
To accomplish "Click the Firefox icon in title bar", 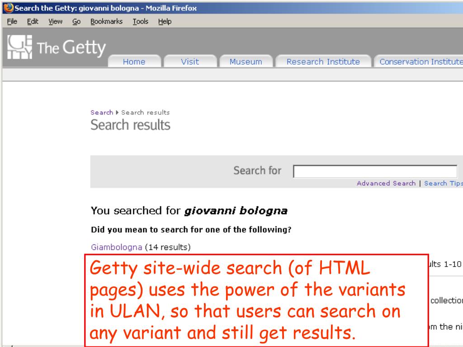I will (9, 8).
